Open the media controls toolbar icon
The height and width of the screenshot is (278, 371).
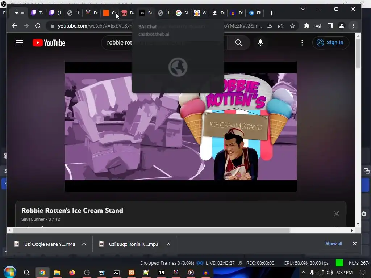318,26
